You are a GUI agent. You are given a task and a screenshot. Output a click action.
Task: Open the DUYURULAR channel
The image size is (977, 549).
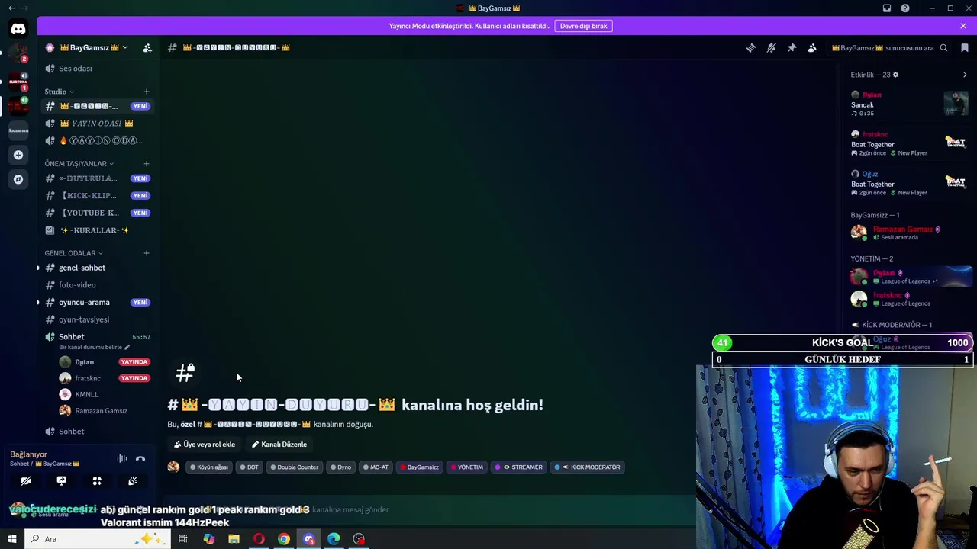coord(98,178)
